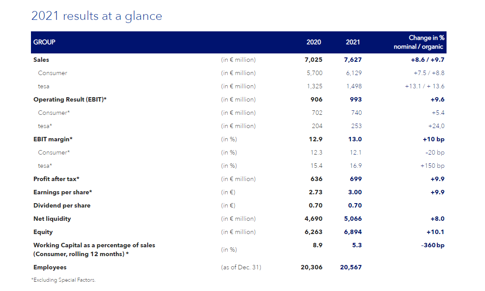Screen dimensions: 485x291
Task: Click Consumer sales 2021 value 6,129
Action: point(354,73)
